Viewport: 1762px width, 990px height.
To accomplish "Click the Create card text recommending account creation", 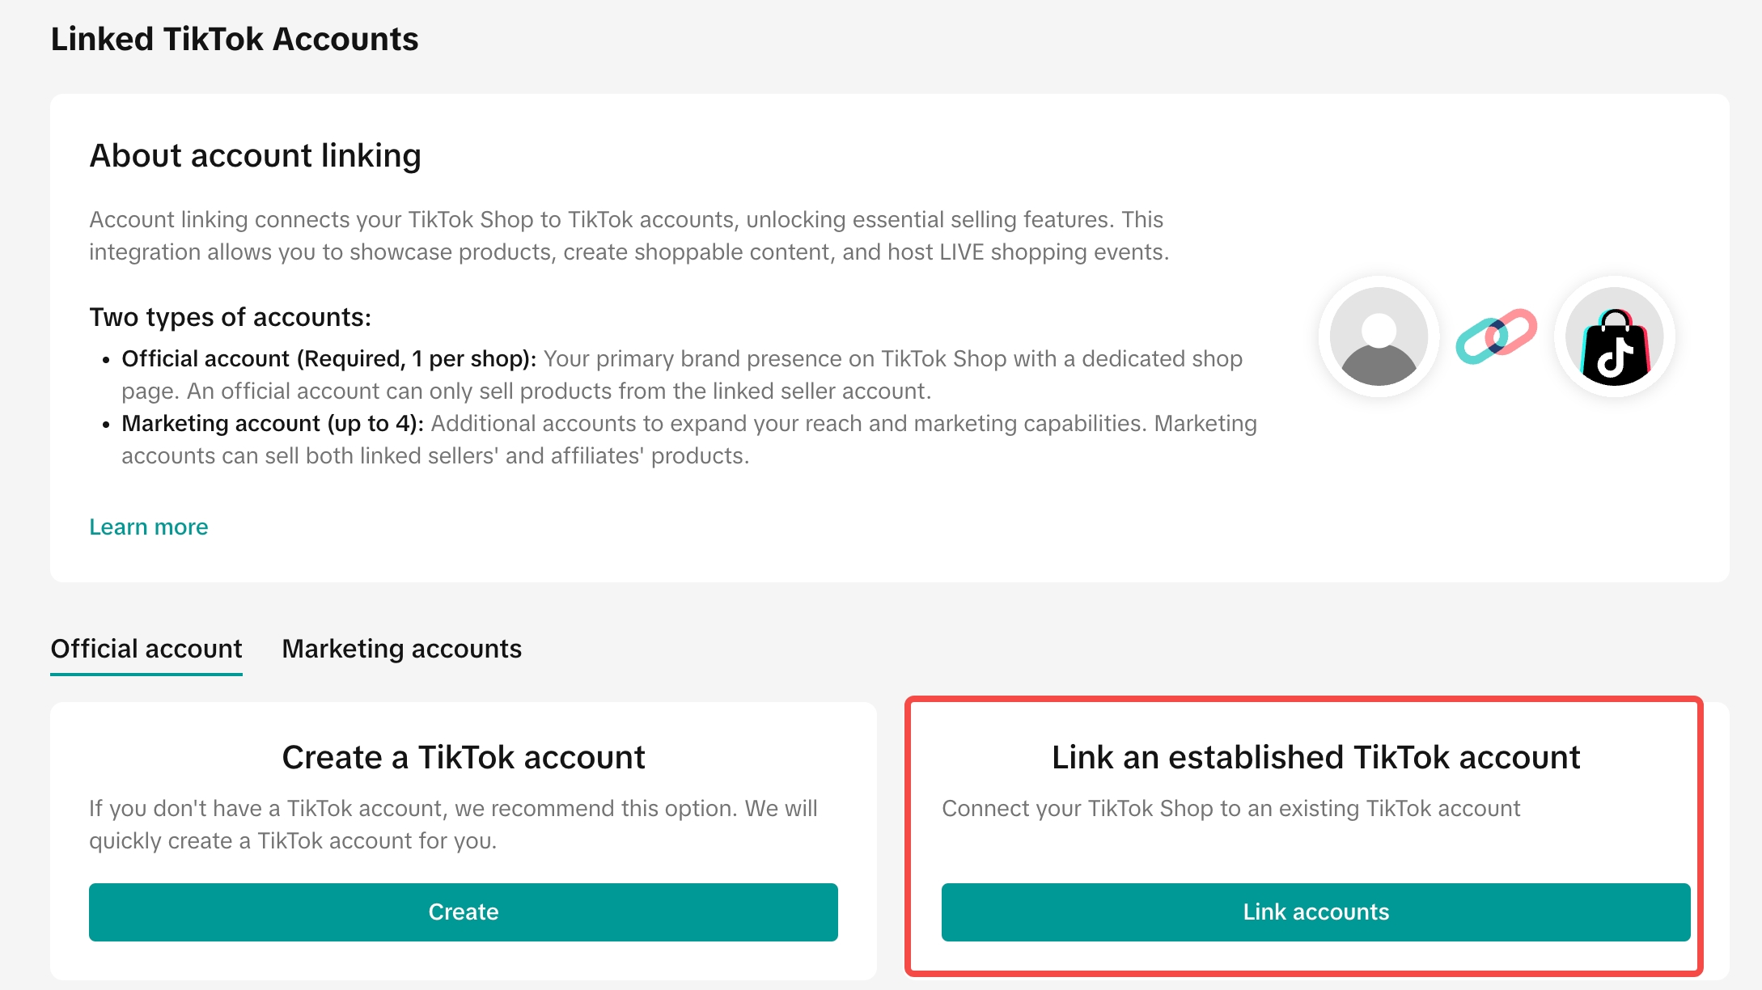I will coord(453,824).
